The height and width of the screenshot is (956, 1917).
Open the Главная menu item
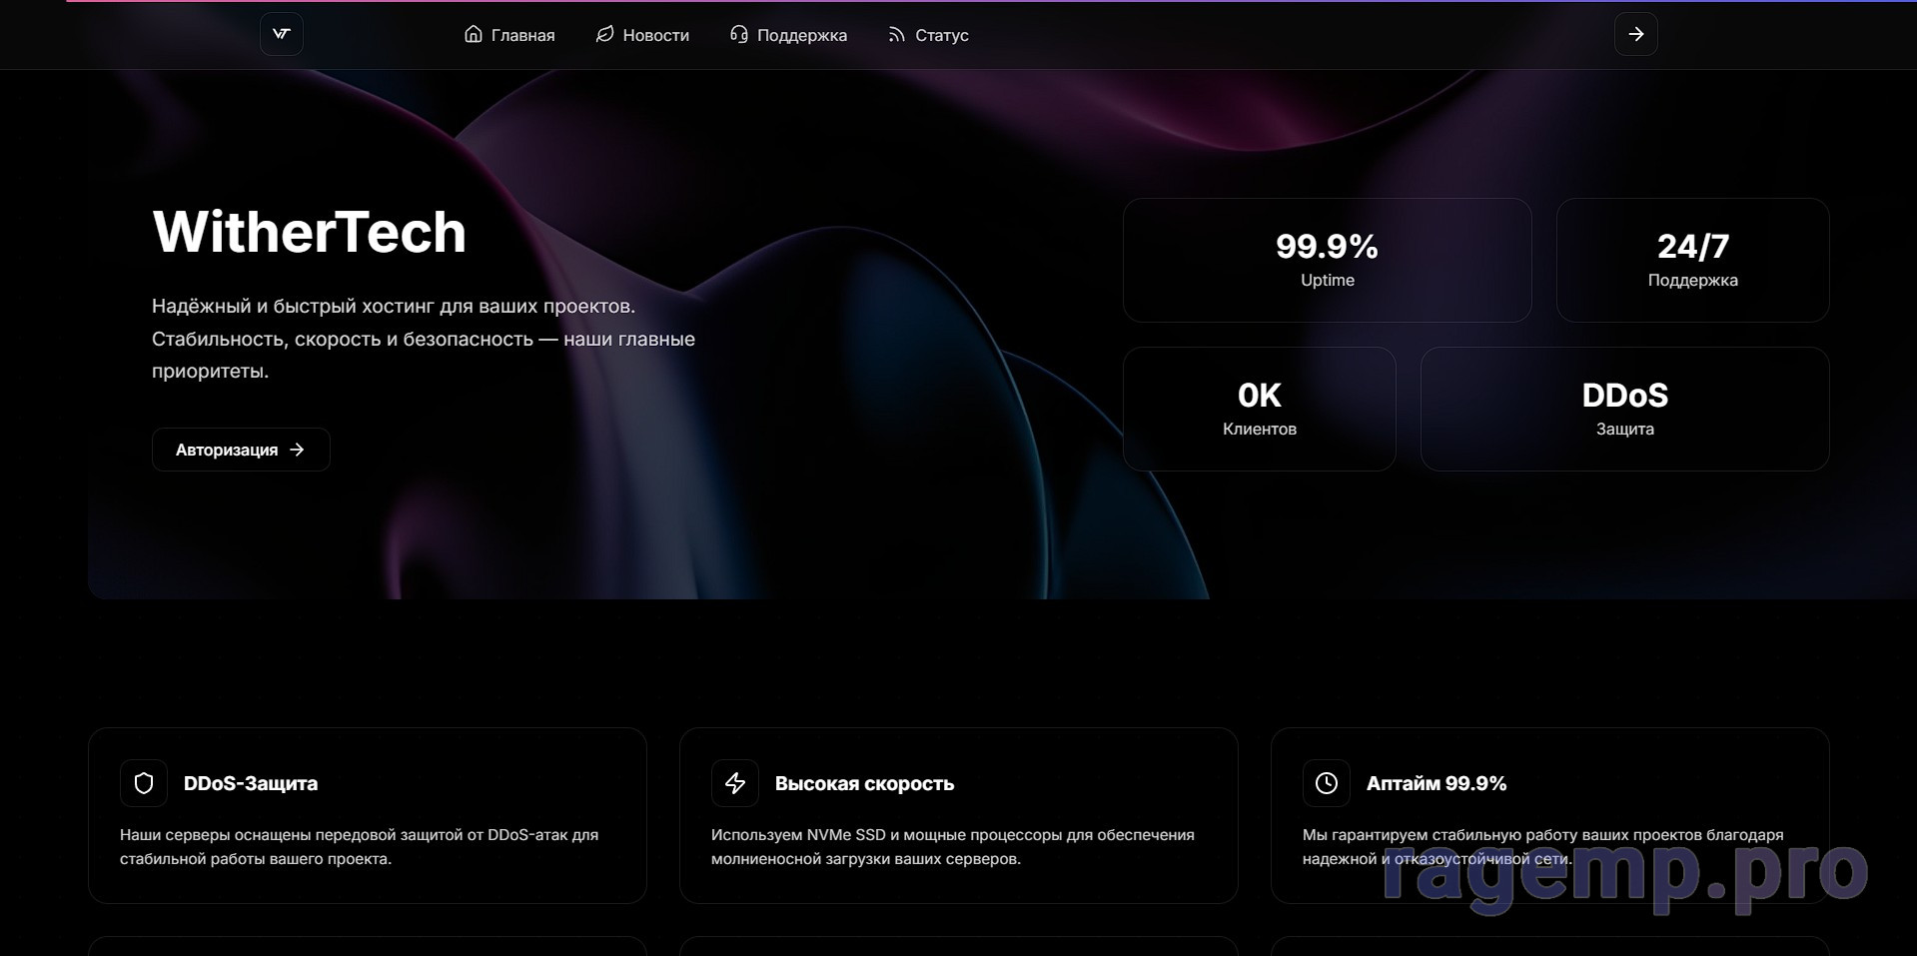point(522,35)
